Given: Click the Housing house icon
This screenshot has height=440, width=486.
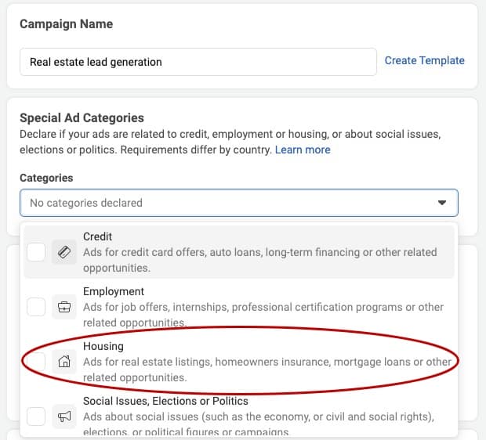Looking at the screenshot, I should pos(64,362).
